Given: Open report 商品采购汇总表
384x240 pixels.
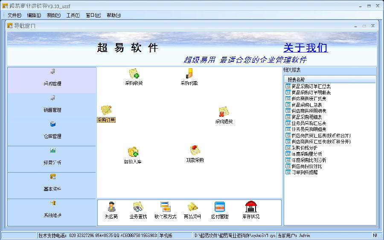Looking at the screenshot, I should [304, 105].
